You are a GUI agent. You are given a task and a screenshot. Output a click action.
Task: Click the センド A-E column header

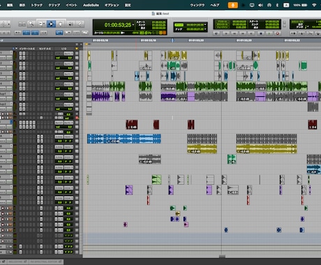tap(45, 49)
